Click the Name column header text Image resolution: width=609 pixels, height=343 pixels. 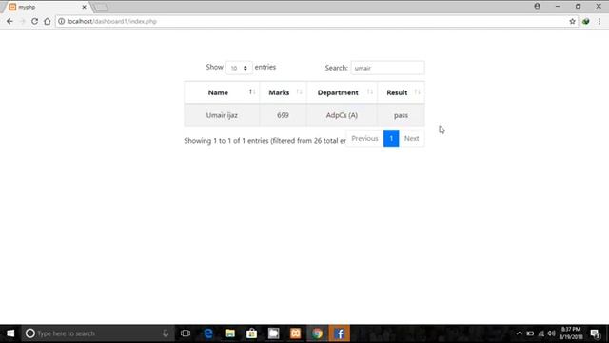[x=218, y=92]
